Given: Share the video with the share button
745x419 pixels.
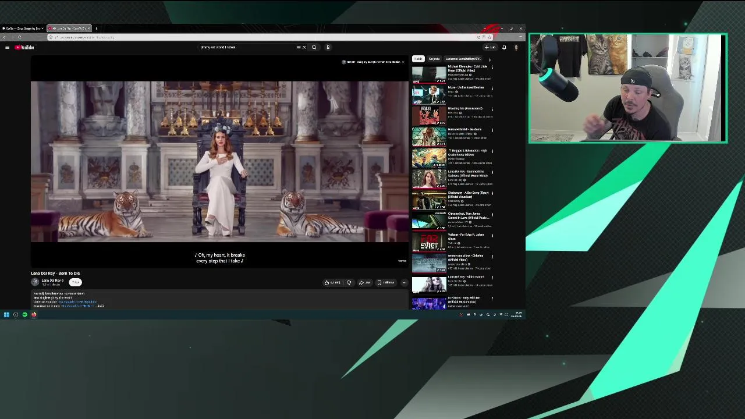Looking at the screenshot, I should 364,282.
